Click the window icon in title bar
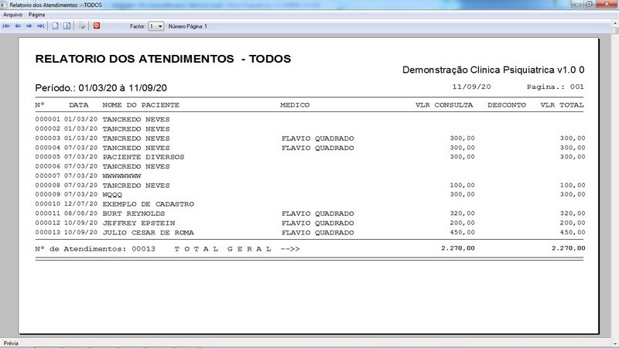The height and width of the screenshot is (348, 619). click(4, 5)
